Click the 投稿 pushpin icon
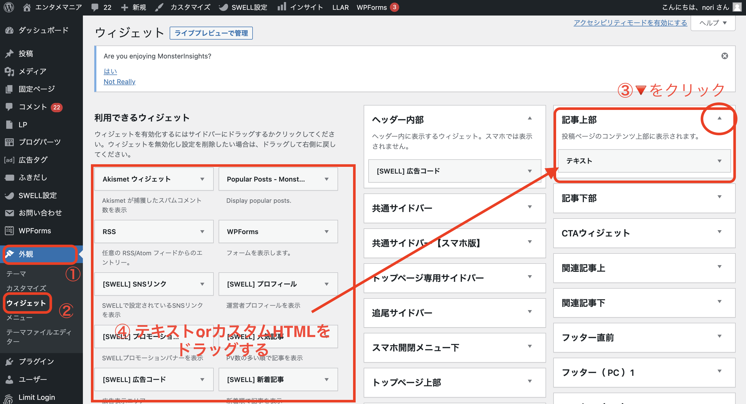746x404 pixels. 9,54
